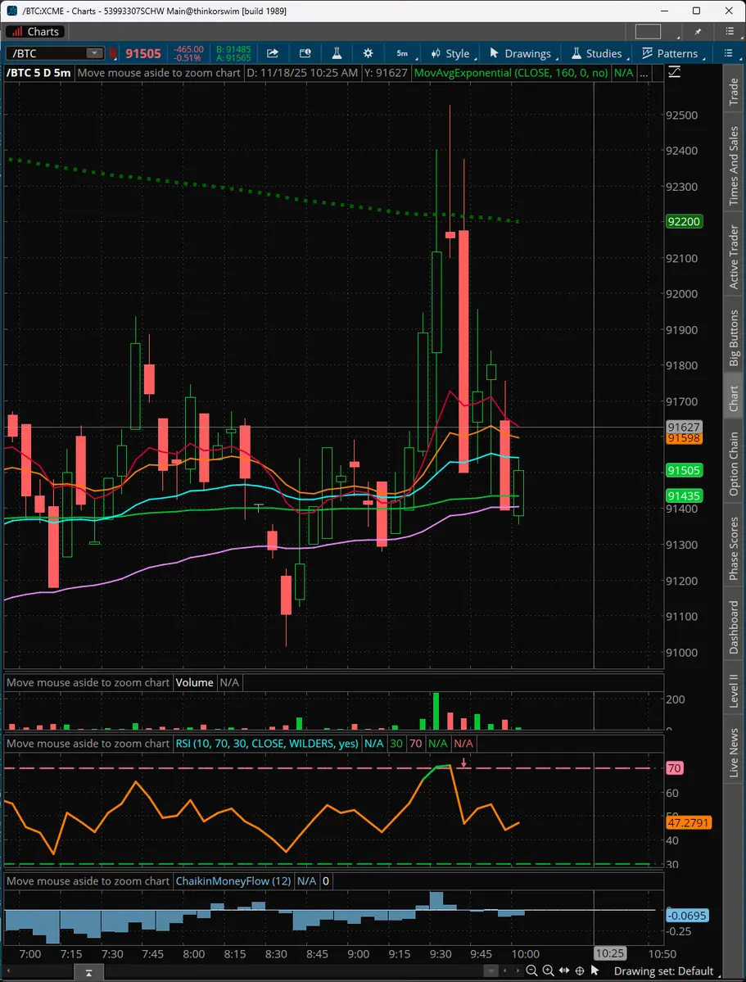Open Dashboard sidebar tab
The width and height of the screenshot is (746, 982).
point(734,627)
